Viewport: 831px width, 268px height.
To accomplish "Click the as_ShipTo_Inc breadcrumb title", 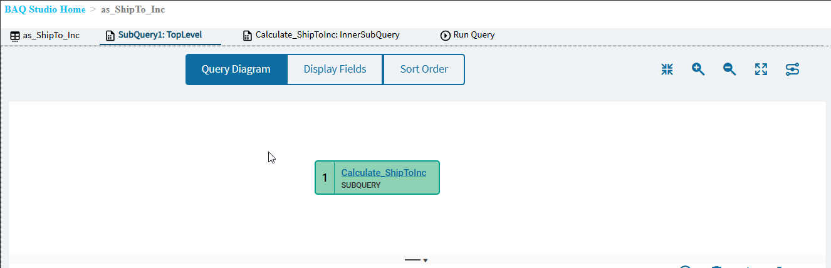I will click(133, 9).
